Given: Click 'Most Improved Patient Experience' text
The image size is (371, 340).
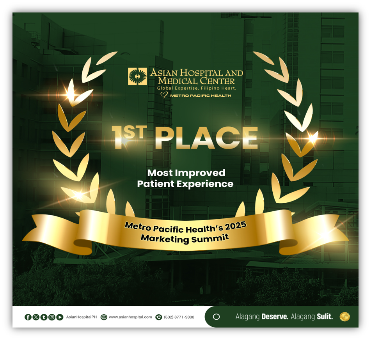Looking at the screenshot, I should (x=186, y=178).
